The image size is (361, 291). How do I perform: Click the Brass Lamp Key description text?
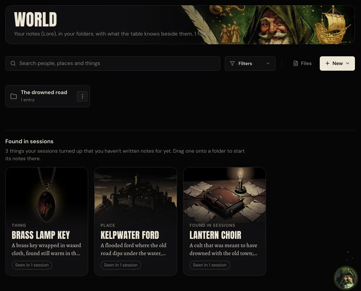46,249
